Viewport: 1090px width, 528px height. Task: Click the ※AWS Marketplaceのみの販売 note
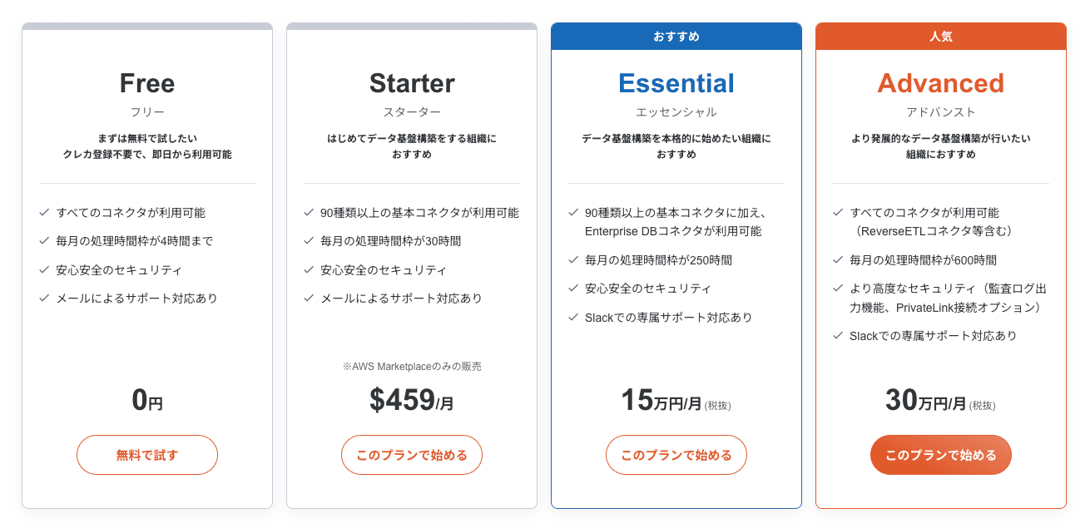pyautogui.click(x=411, y=364)
